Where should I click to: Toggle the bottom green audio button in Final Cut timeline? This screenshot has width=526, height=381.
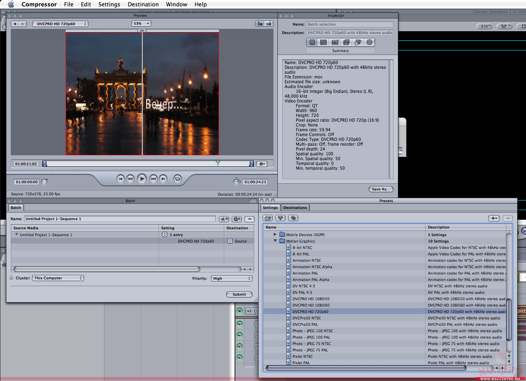[240, 357]
